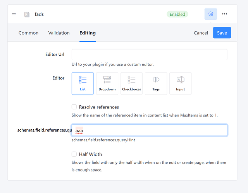Click the fads field name
The height and width of the screenshot is (193, 248).
tap(39, 14)
